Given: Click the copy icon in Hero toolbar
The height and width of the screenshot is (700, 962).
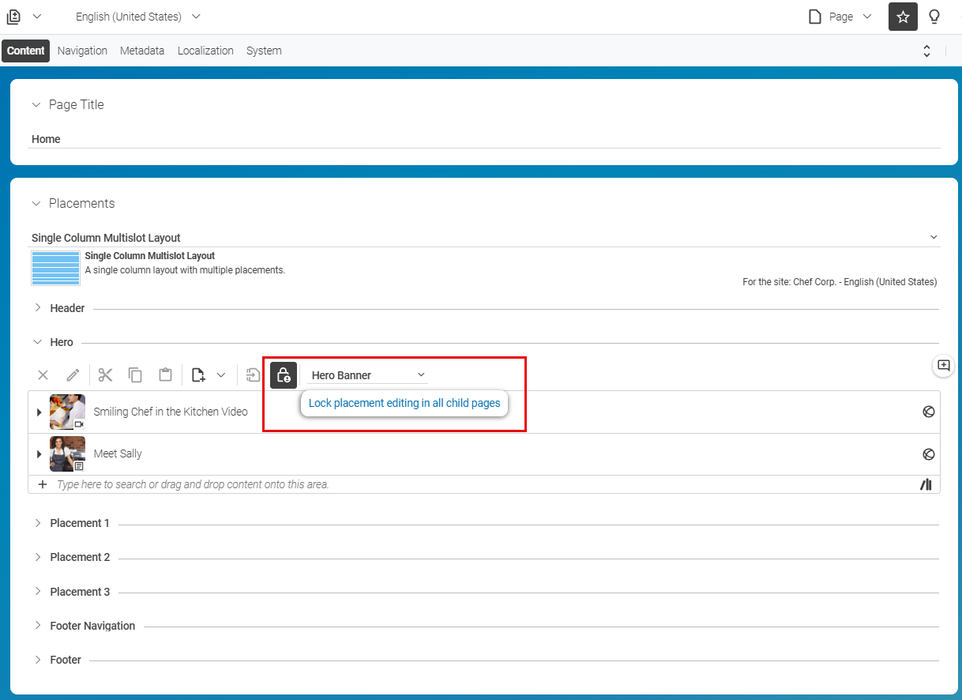Looking at the screenshot, I should 136,375.
